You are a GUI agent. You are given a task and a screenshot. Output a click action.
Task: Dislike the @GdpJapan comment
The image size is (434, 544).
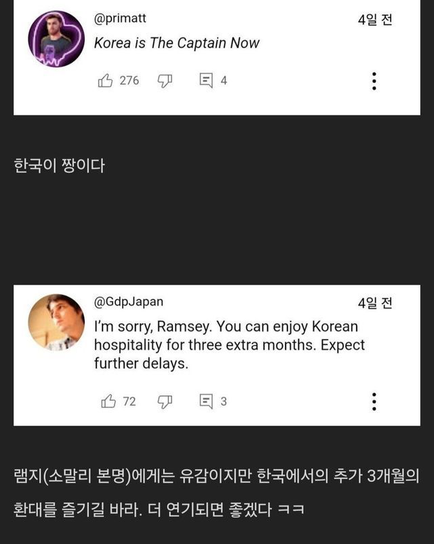pyautogui.click(x=165, y=401)
